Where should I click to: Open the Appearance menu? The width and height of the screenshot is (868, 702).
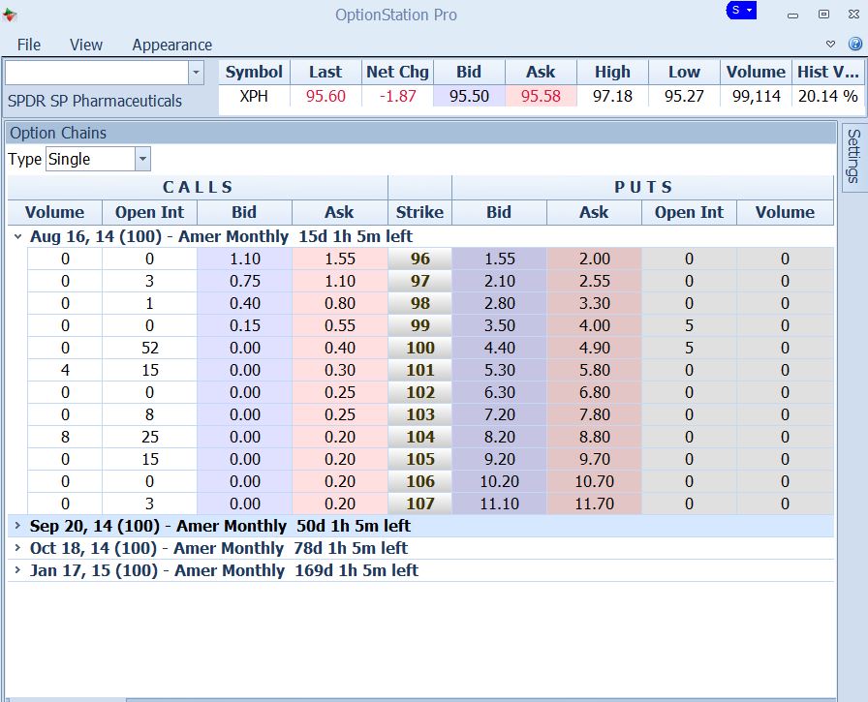point(171,45)
